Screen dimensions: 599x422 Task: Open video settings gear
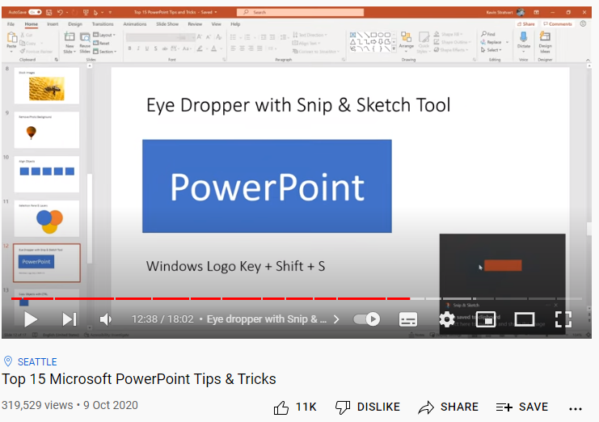point(446,319)
